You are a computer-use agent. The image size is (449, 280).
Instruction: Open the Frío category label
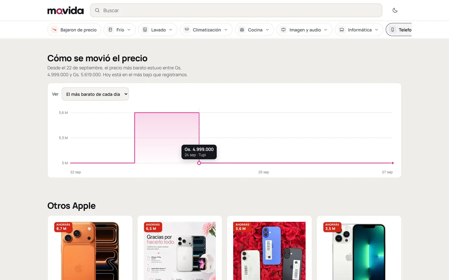pyautogui.click(x=120, y=30)
